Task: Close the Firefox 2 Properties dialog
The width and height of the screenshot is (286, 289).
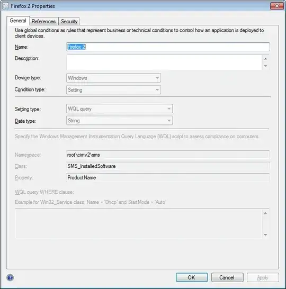Action: (x=276, y=6)
